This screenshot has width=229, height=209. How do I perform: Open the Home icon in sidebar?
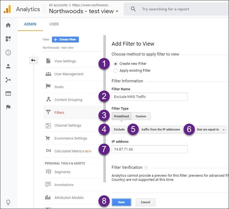[8, 25]
